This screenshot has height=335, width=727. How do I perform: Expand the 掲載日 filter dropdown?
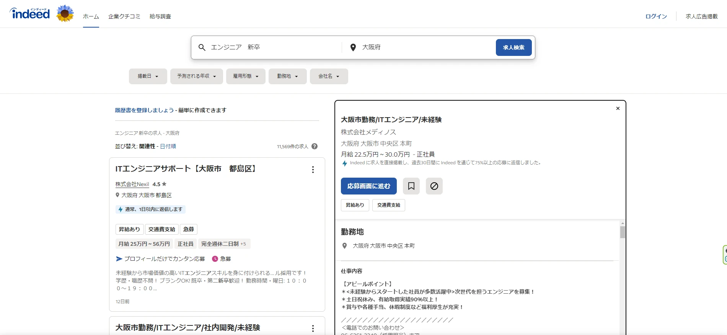pyautogui.click(x=148, y=76)
